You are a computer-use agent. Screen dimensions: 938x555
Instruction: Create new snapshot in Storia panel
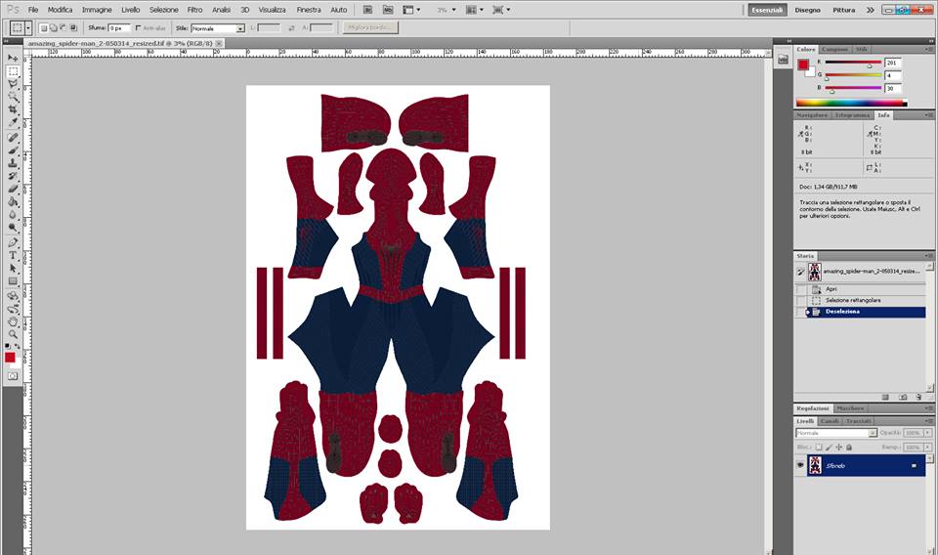(903, 397)
